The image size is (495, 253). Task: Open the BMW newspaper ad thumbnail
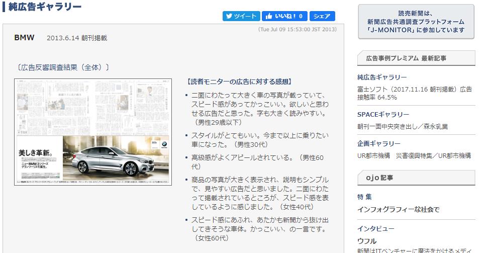[93, 132]
